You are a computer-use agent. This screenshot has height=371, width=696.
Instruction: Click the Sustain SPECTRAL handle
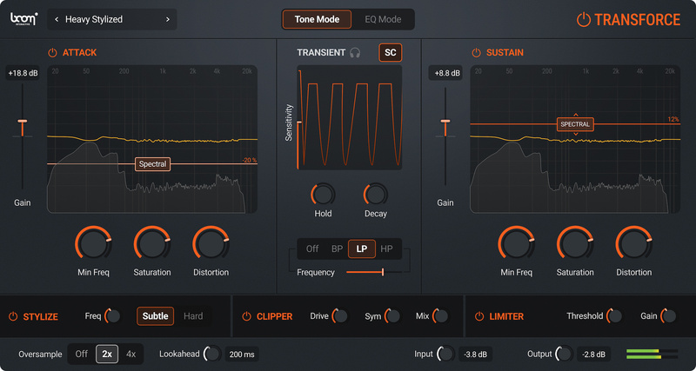[x=575, y=124]
